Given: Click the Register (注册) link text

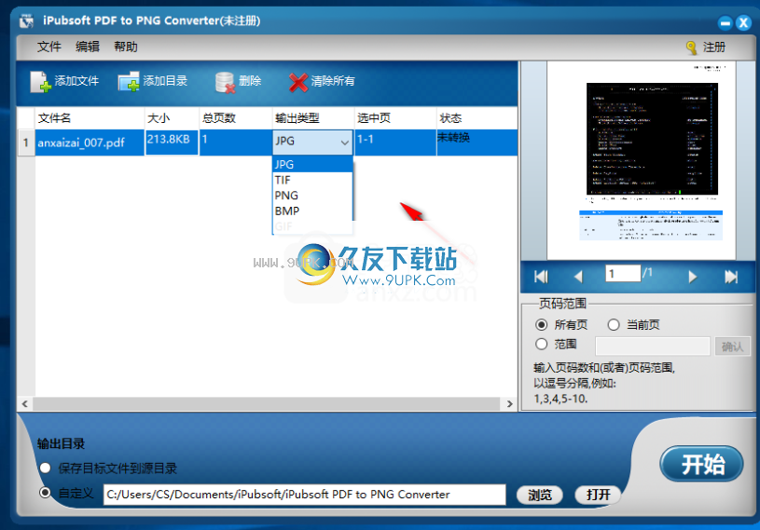Looking at the screenshot, I should (x=714, y=48).
